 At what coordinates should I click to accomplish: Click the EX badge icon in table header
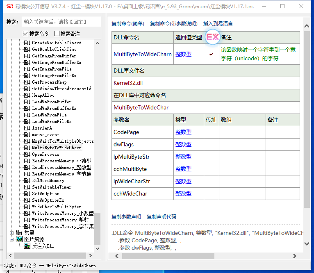pos(212,37)
